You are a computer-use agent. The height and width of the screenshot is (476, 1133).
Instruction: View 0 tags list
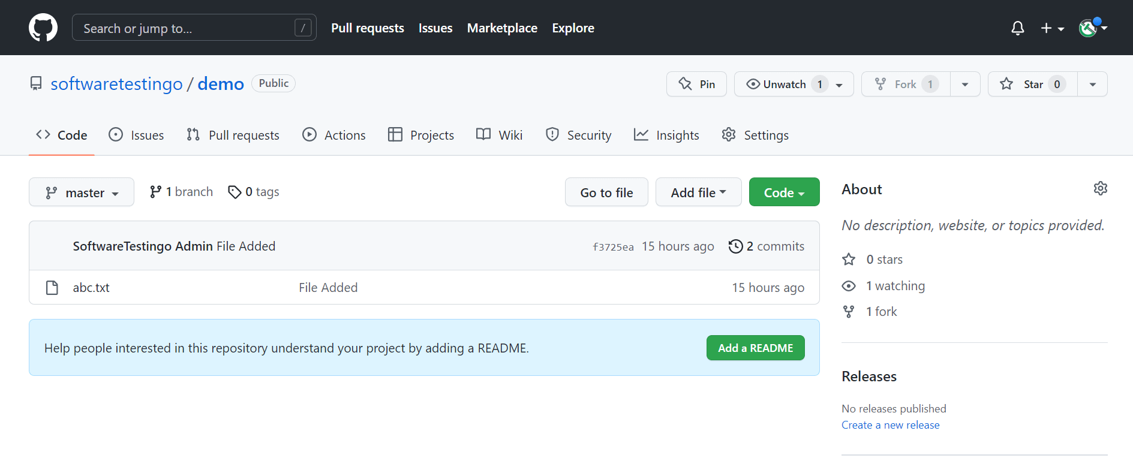click(x=254, y=192)
